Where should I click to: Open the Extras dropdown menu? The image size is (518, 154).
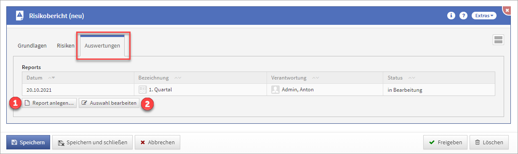click(484, 16)
